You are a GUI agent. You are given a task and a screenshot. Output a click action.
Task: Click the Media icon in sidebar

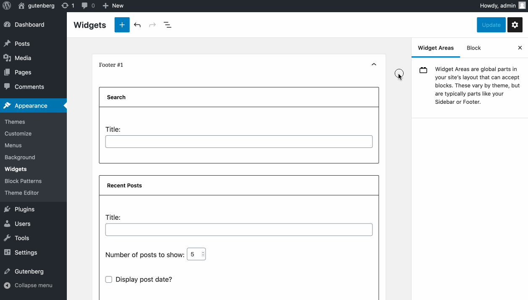(x=7, y=58)
